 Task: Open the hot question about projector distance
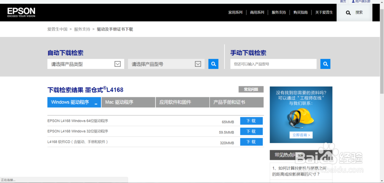(x=299, y=171)
